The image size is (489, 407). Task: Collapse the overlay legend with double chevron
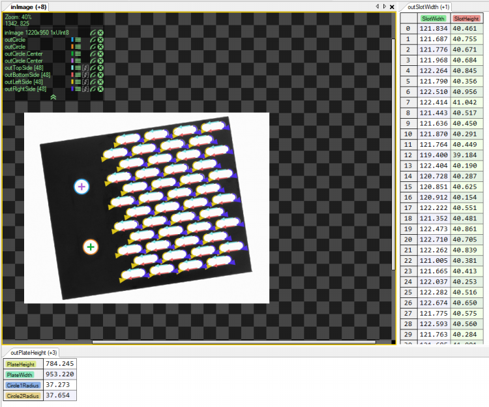(53, 97)
